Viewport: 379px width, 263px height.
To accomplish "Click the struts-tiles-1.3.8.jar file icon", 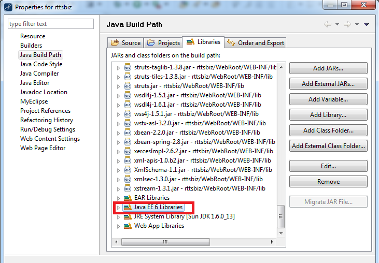I will pyautogui.click(x=128, y=77).
